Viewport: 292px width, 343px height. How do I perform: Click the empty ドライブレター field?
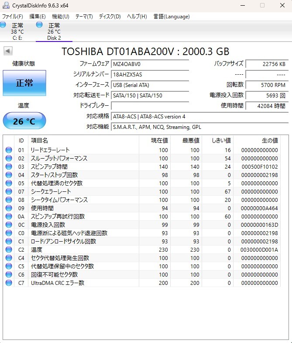pos(150,106)
